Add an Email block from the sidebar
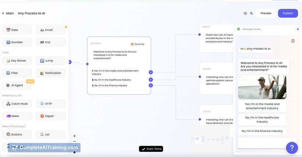This screenshot has width=302, height=157. tap(51, 30)
